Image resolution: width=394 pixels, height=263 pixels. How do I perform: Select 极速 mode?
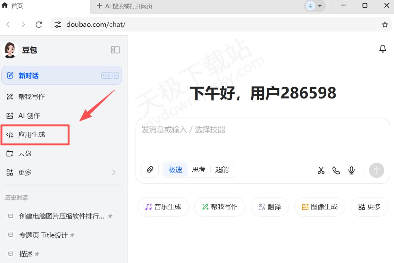click(175, 170)
